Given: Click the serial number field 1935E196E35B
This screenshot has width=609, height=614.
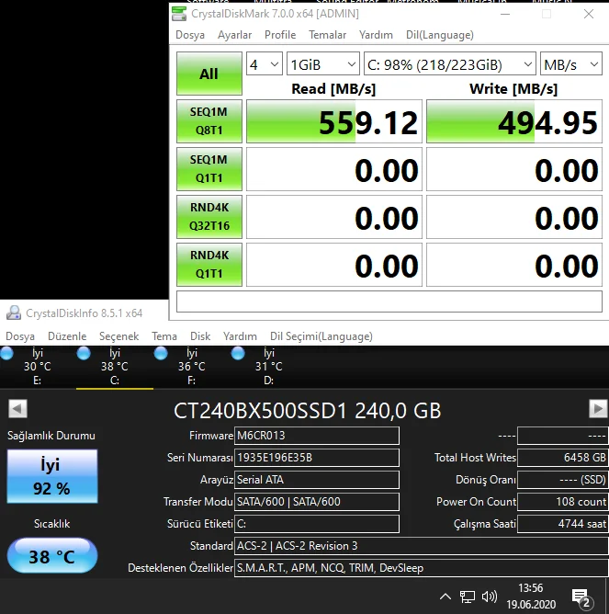Looking at the screenshot, I should point(317,458).
